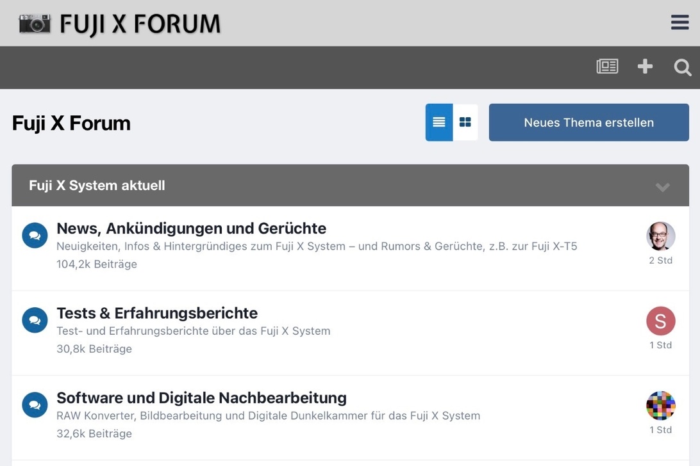Screen dimensions: 700x466
Task: Open News, Ankündigungen und Gerüchte forum
Action: tap(191, 229)
